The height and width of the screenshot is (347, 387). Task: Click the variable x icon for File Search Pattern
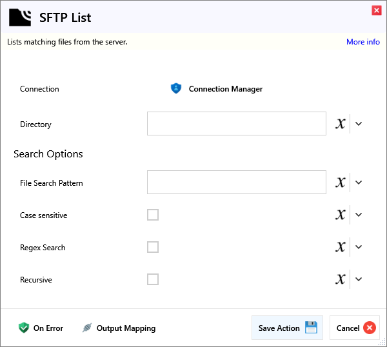(x=341, y=183)
